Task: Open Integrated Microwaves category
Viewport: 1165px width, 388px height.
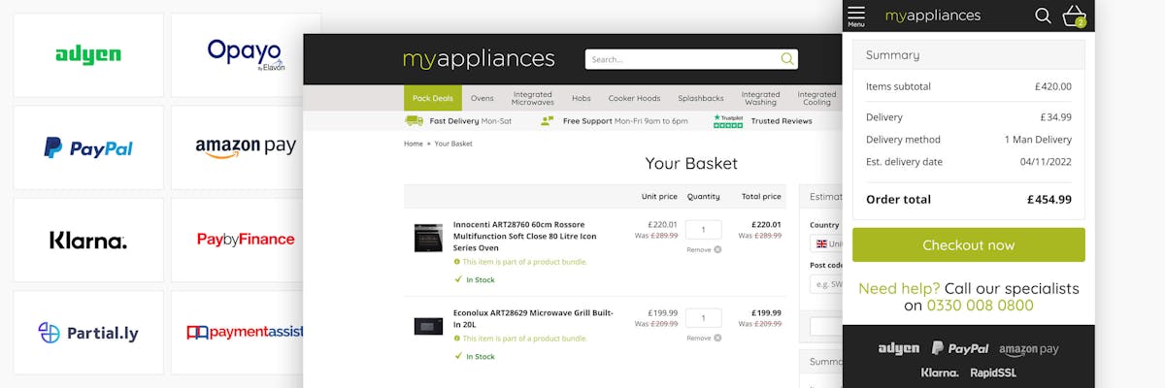Action: (x=532, y=98)
